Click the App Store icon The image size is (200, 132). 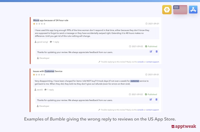pos(193,9)
